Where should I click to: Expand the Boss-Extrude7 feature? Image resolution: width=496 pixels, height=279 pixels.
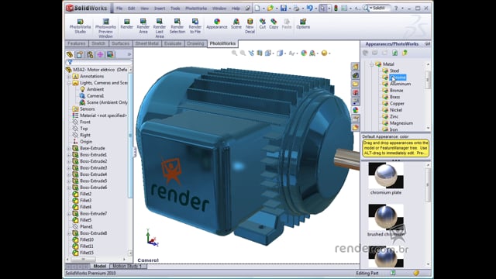coord(69,214)
